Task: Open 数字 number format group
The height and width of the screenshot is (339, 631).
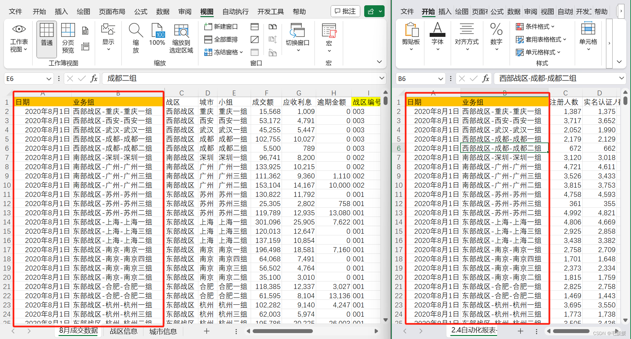Action: click(x=496, y=37)
